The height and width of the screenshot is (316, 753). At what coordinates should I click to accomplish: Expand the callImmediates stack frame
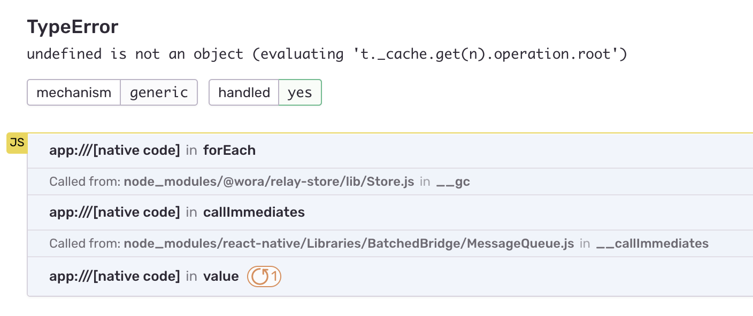point(390,212)
